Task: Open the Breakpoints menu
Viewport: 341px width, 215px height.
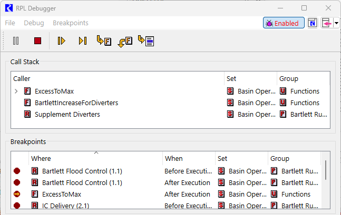Action: pos(71,23)
